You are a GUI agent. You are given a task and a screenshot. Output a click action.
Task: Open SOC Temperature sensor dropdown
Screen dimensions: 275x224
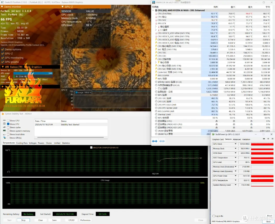pos(236,158)
